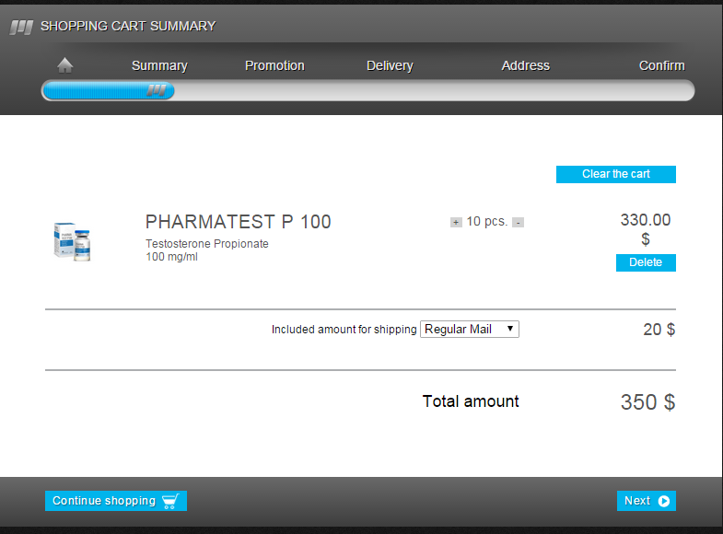Click the PHARMATEST P 100 product title

click(238, 222)
